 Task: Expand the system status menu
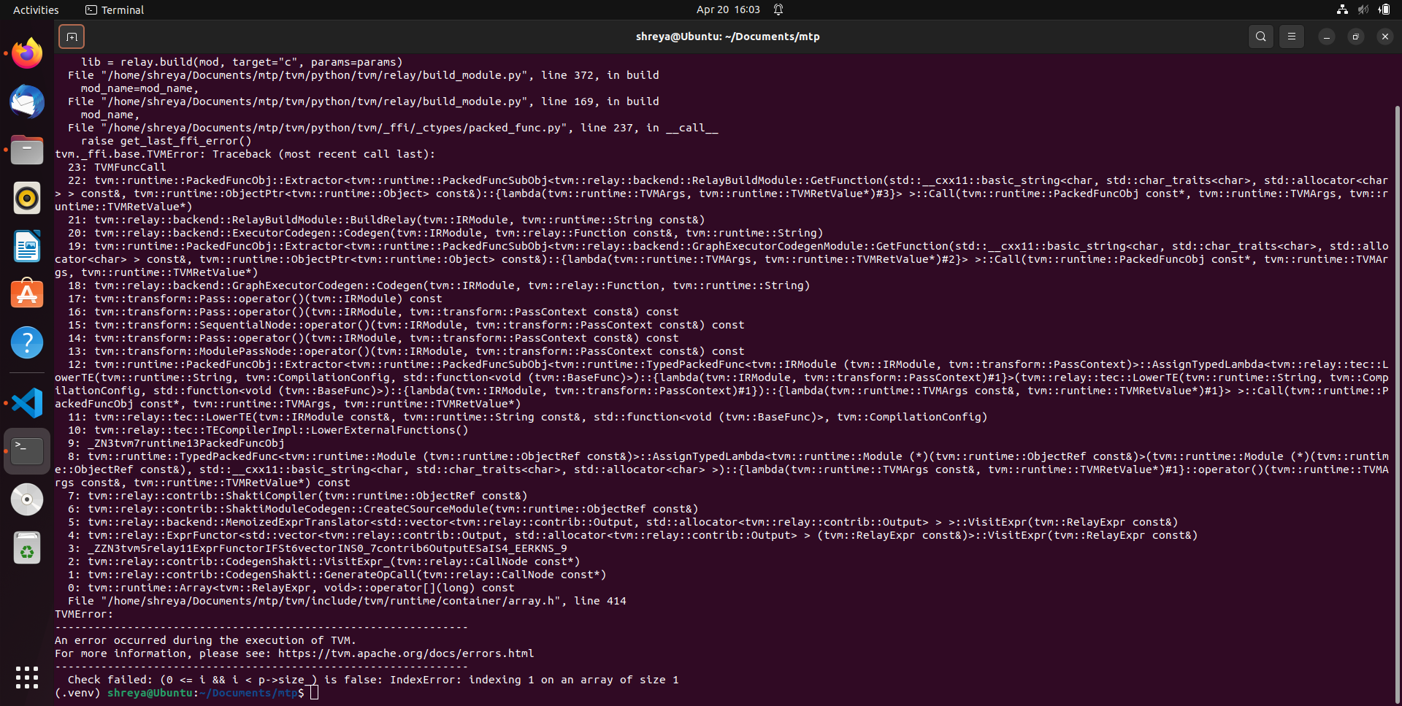1363,9
